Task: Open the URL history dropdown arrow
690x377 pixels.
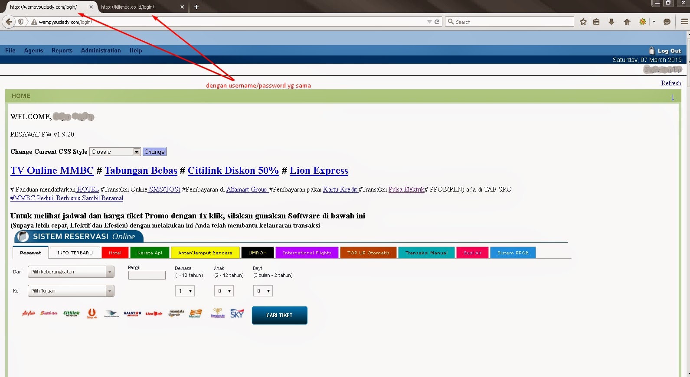Action: click(429, 22)
